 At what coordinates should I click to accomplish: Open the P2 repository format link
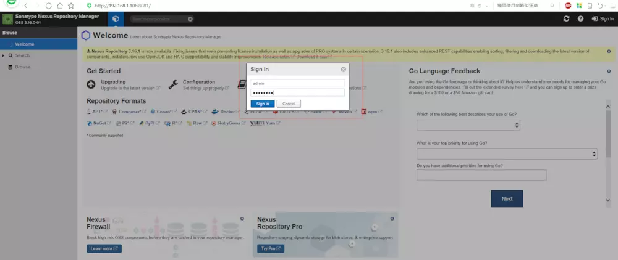coord(125,123)
